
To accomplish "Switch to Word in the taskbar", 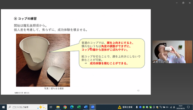I will tap(86, 107).
